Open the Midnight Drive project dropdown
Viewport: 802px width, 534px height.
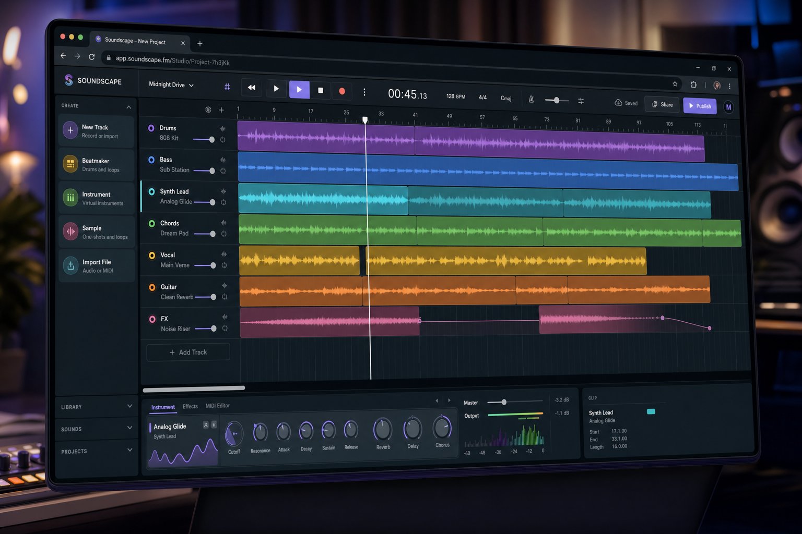click(171, 84)
